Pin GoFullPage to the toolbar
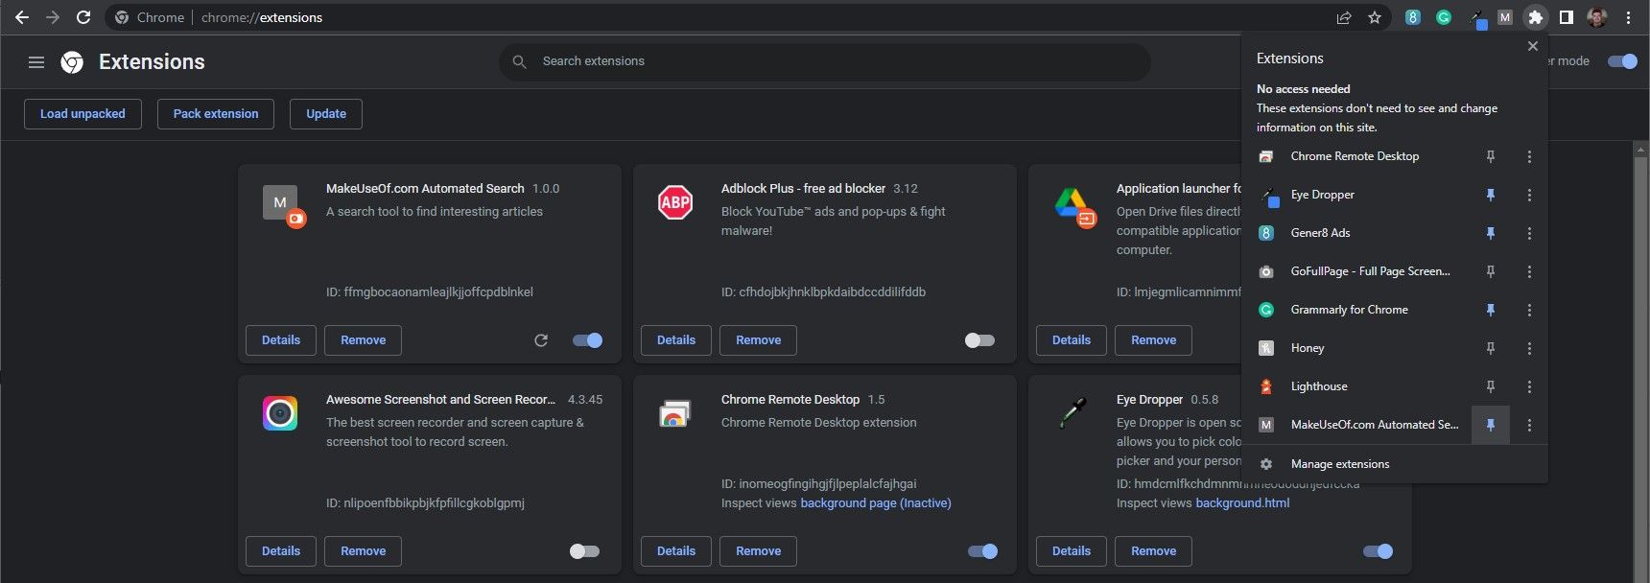This screenshot has width=1650, height=583. tap(1491, 271)
